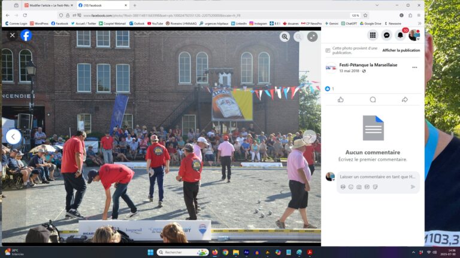Enter fullscreen photo mode

(312, 36)
